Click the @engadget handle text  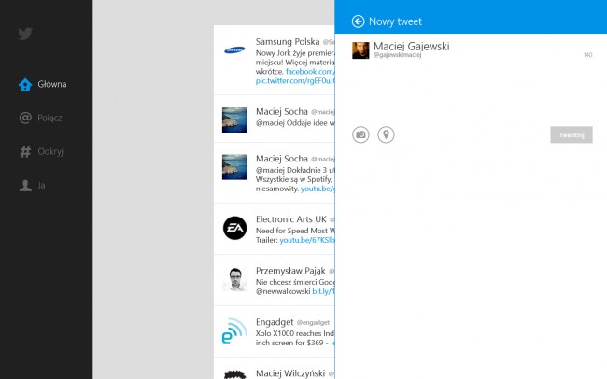coord(313,322)
